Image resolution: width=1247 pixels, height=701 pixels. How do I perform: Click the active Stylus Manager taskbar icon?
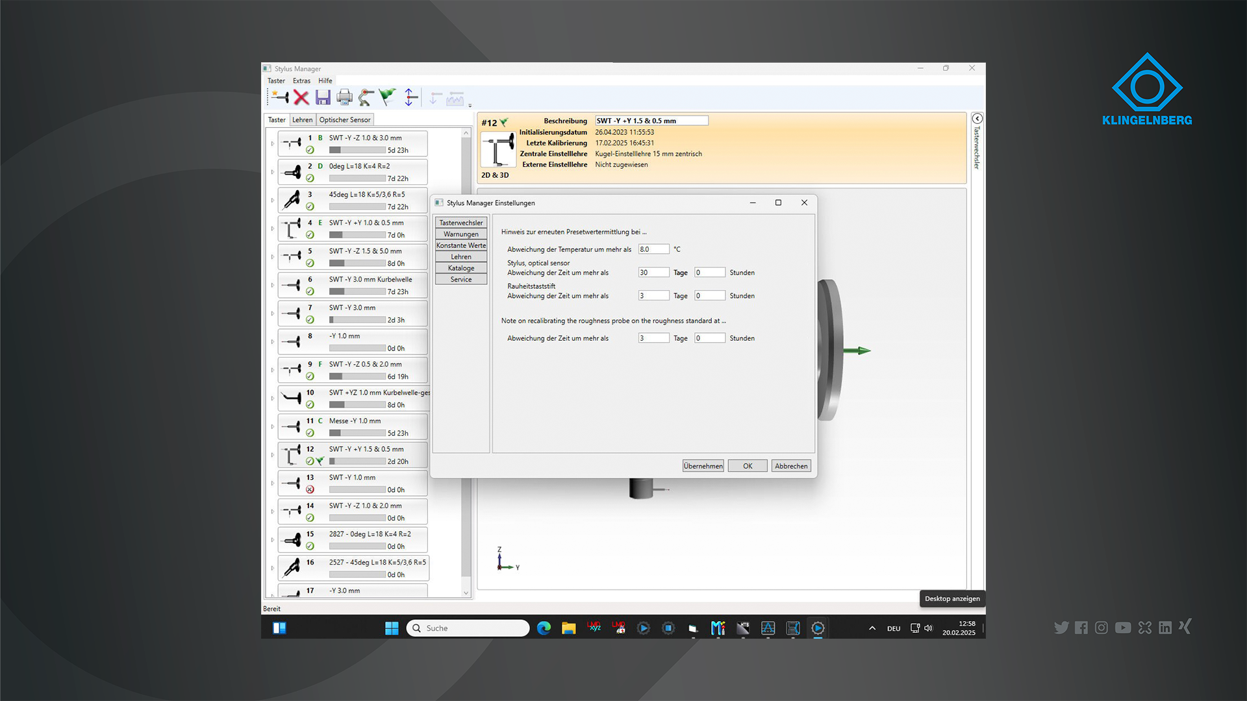click(818, 628)
